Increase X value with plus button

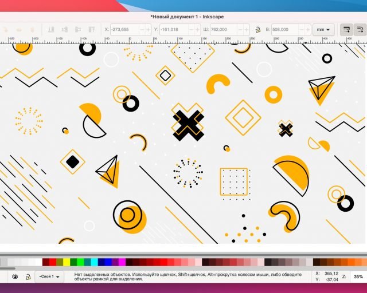pos(148,30)
